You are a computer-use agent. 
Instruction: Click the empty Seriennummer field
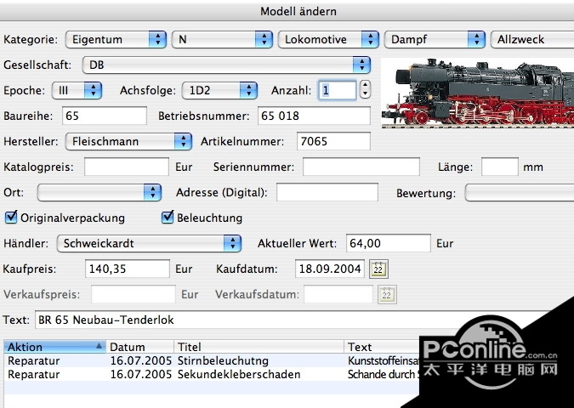coord(361,167)
